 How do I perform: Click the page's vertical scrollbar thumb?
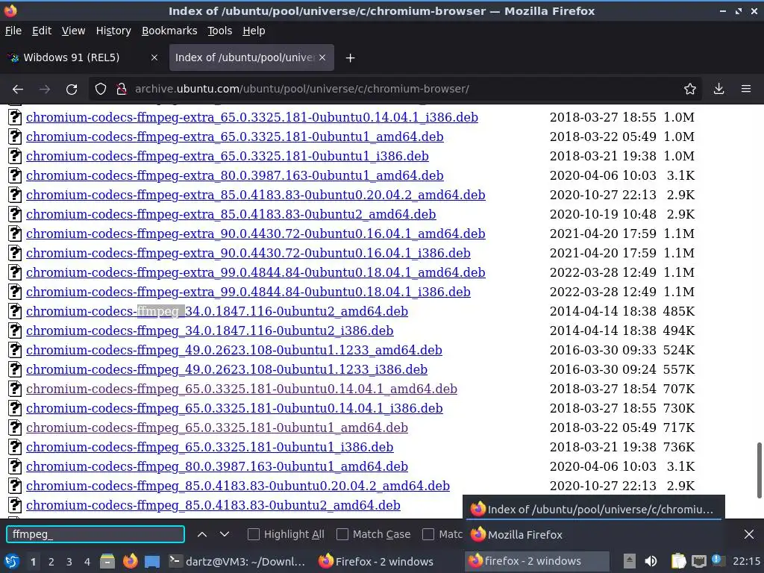point(759,470)
